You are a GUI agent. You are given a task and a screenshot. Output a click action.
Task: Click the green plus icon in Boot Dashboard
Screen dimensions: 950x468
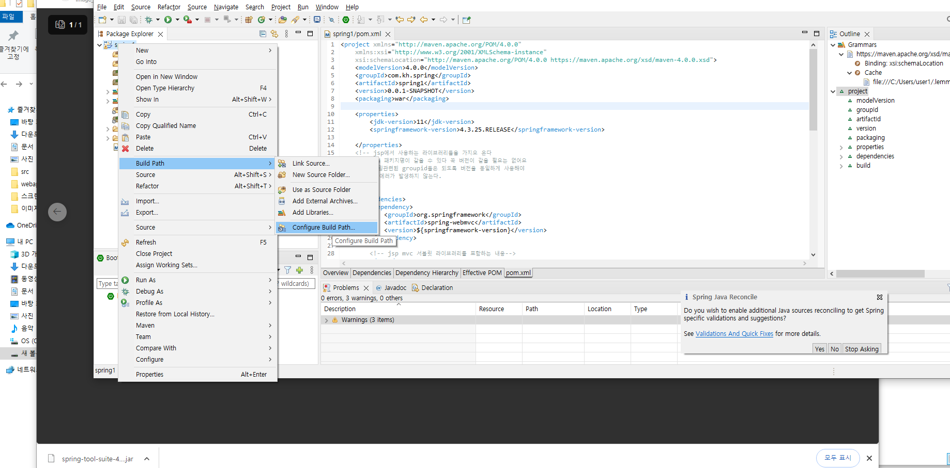pyautogui.click(x=299, y=270)
